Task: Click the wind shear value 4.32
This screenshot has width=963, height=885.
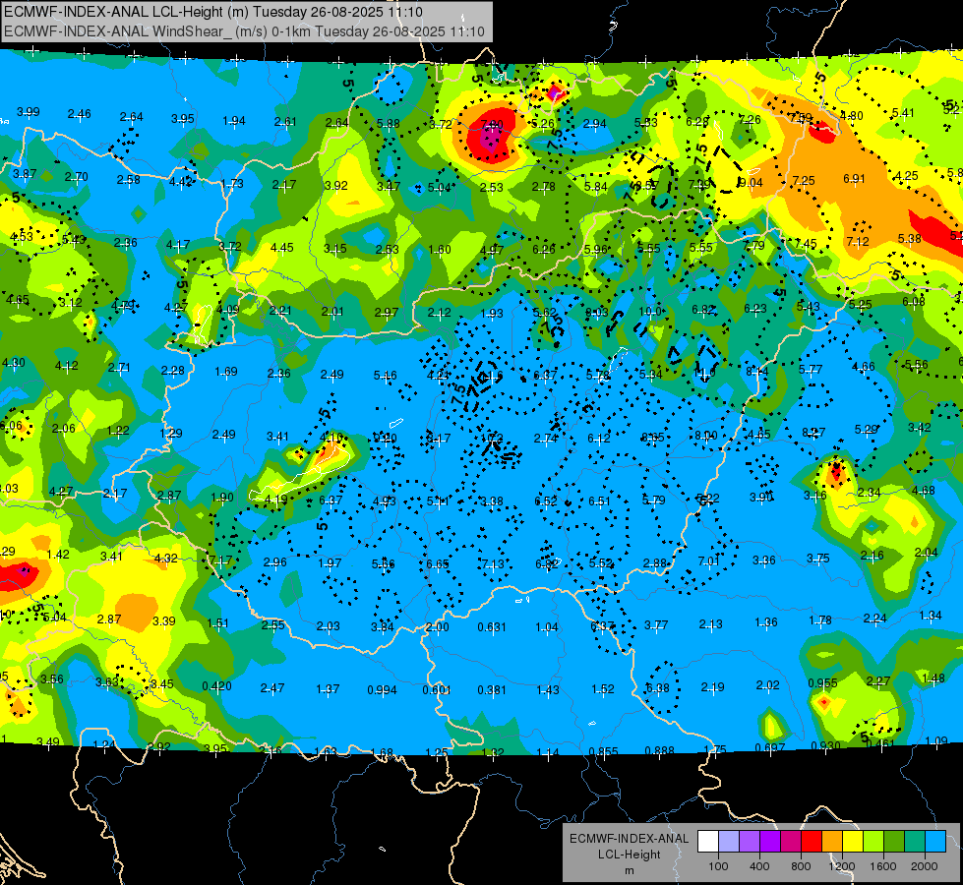Action: 166,559
